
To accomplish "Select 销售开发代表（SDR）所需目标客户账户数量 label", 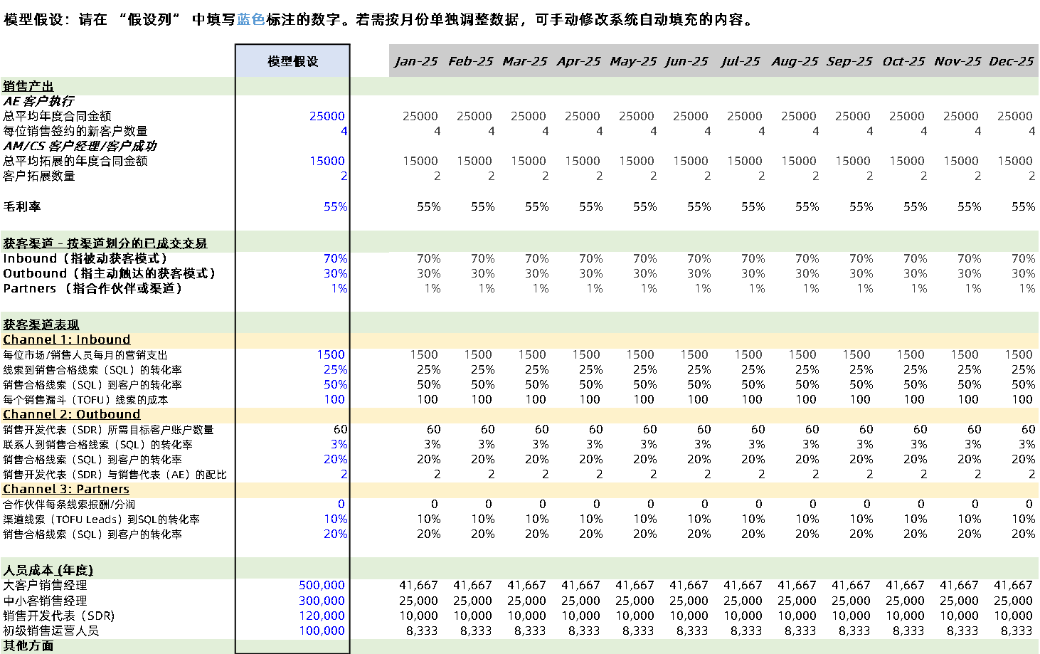I will tap(108, 429).
